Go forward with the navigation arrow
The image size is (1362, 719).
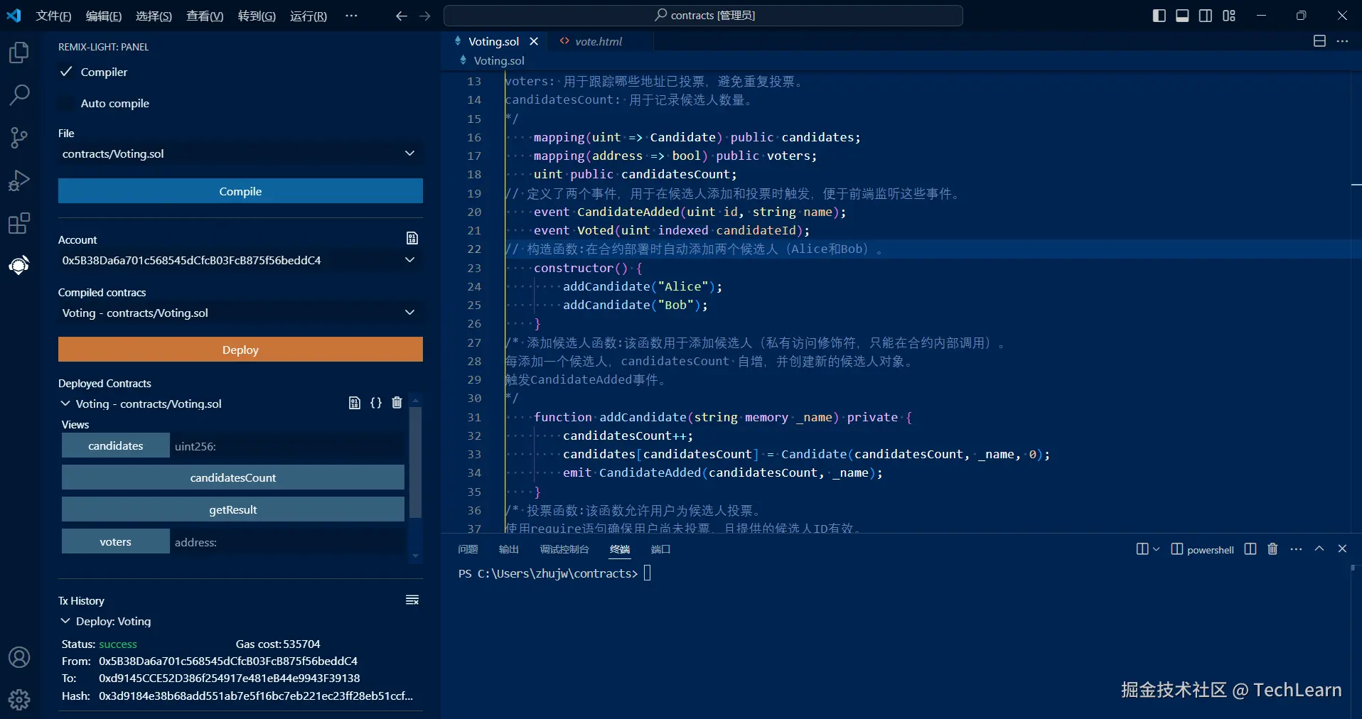point(425,16)
